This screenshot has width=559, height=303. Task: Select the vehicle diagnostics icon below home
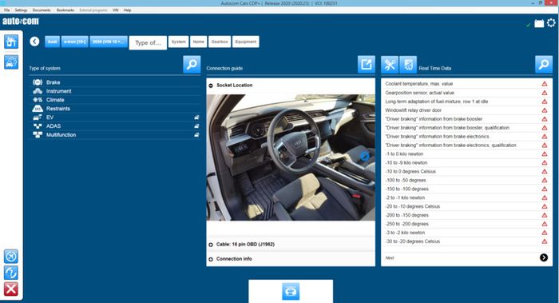click(11, 62)
